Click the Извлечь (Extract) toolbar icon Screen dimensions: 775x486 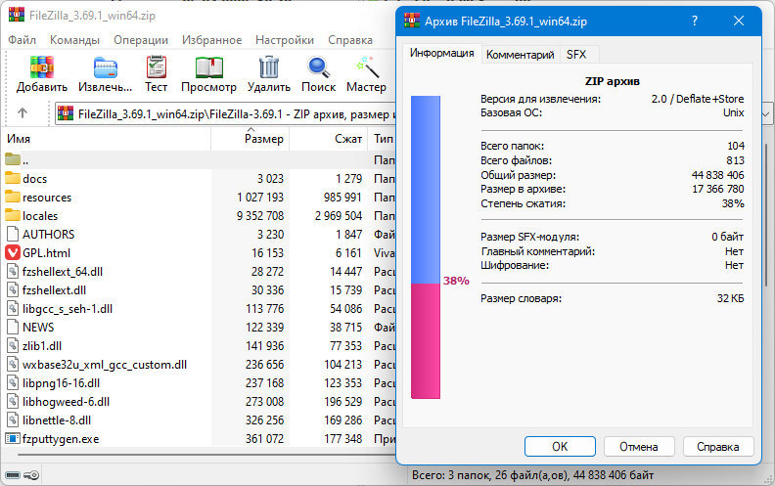tap(106, 67)
